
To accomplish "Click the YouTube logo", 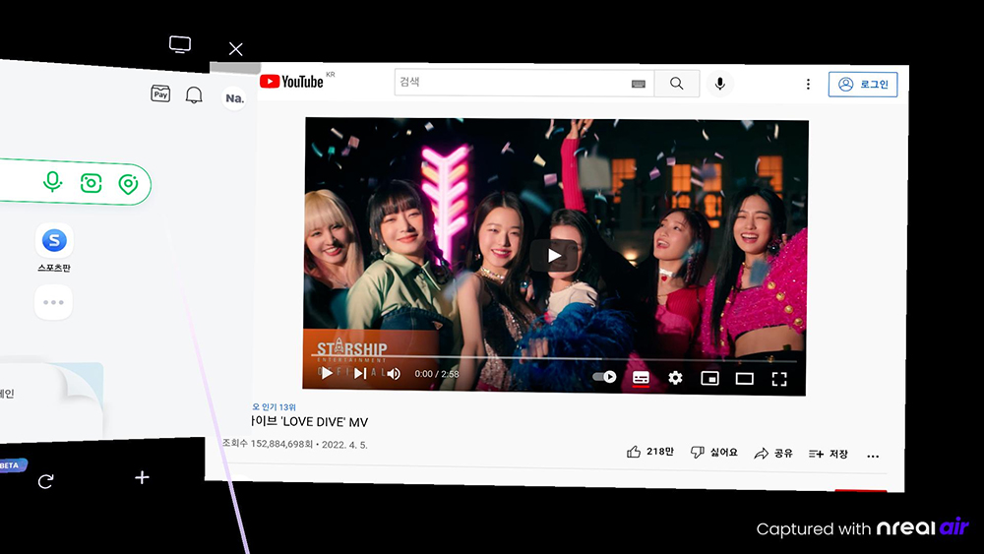I will (292, 81).
